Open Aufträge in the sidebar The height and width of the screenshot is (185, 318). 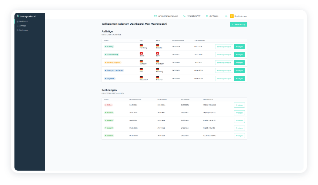(x=23, y=26)
